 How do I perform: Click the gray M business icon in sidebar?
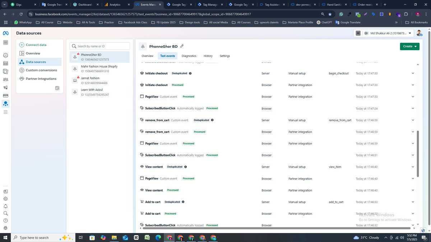[x=5, y=42]
